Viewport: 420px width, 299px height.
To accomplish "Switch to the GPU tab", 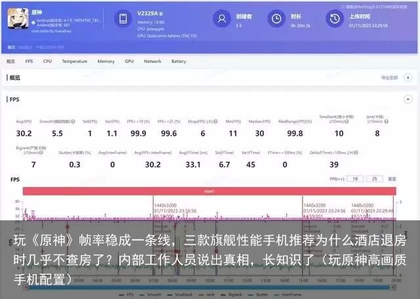I will pyautogui.click(x=129, y=61).
